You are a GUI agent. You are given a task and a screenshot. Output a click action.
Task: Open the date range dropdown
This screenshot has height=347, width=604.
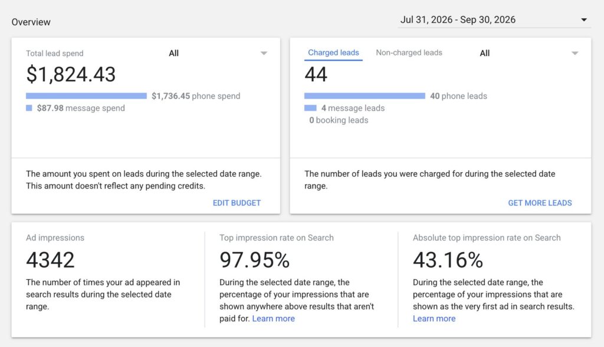pyautogui.click(x=495, y=19)
